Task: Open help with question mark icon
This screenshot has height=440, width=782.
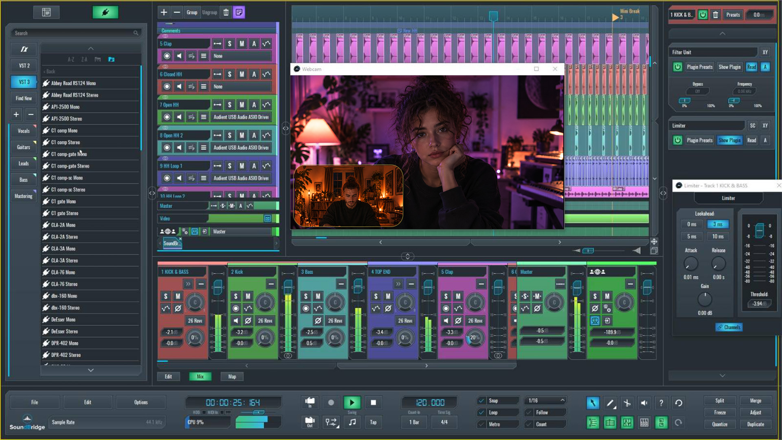Action: (x=661, y=403)
